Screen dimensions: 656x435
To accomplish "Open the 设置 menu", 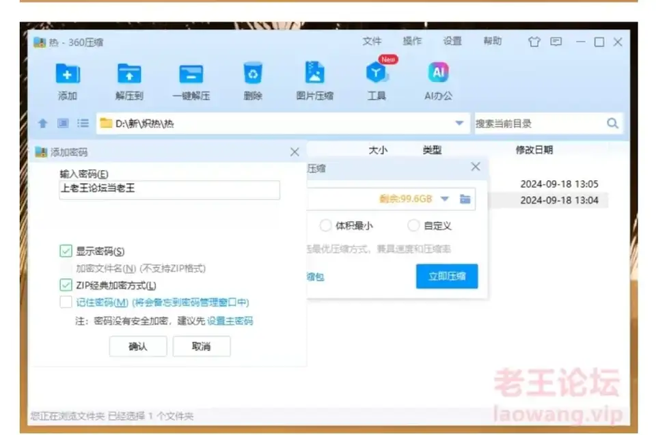I will click(x=452, y=41).
